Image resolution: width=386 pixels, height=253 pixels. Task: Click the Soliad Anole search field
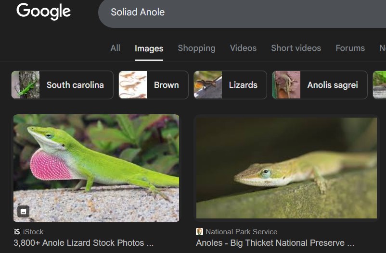pos(242,12)
